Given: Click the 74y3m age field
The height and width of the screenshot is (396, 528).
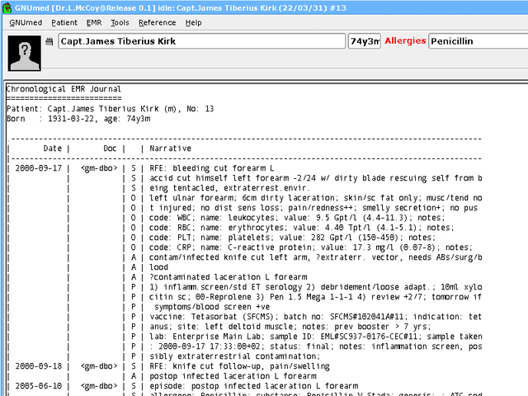Looking at the screenshot, I should tap(364, 41).
